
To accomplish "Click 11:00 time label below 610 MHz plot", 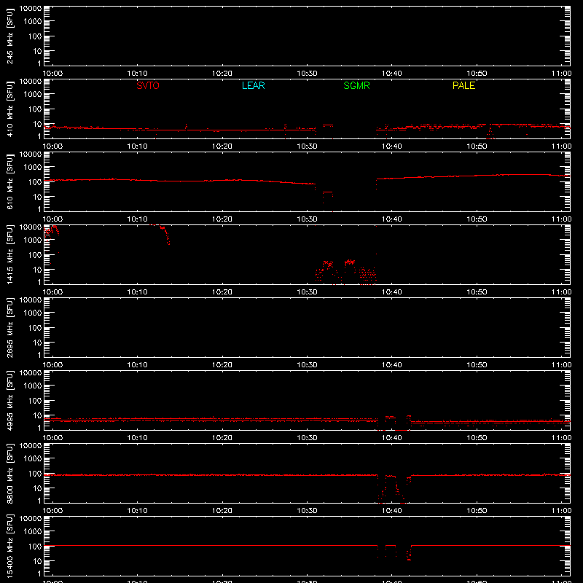I will coord(561,219).
